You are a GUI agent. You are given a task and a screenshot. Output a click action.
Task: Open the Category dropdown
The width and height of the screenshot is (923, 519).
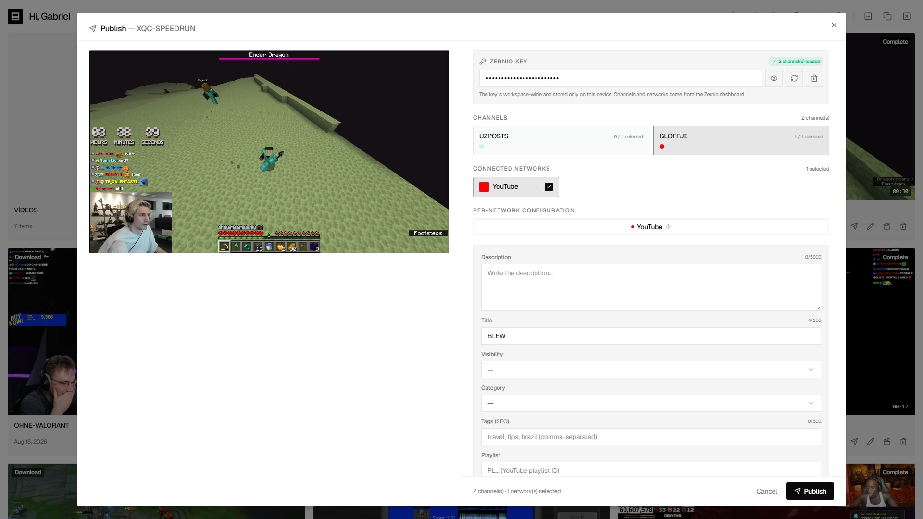click(x=651, y=403)
